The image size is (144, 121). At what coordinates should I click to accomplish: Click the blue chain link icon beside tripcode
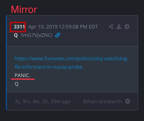[x=58, y=35]
